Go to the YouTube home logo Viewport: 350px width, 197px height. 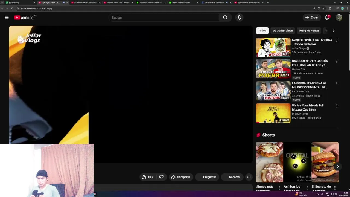coord(24,18)
